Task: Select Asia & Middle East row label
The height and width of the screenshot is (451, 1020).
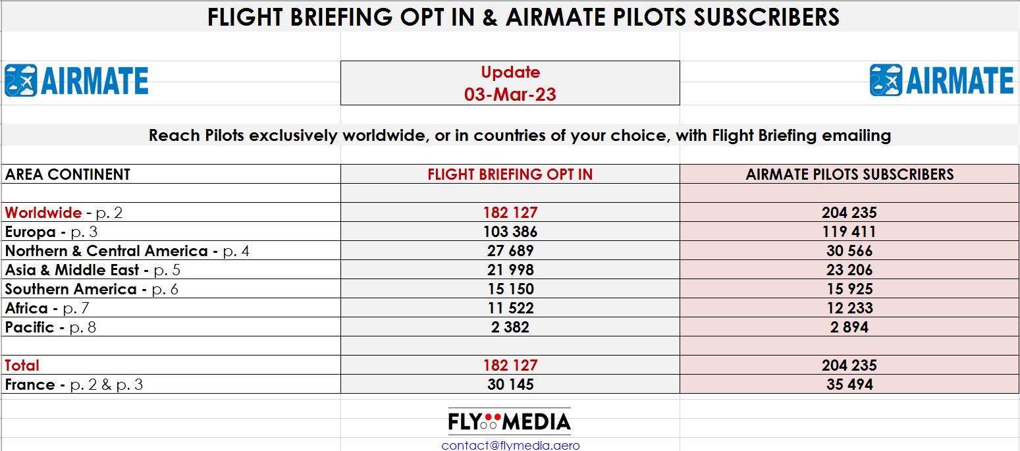Action: point(92,270)
